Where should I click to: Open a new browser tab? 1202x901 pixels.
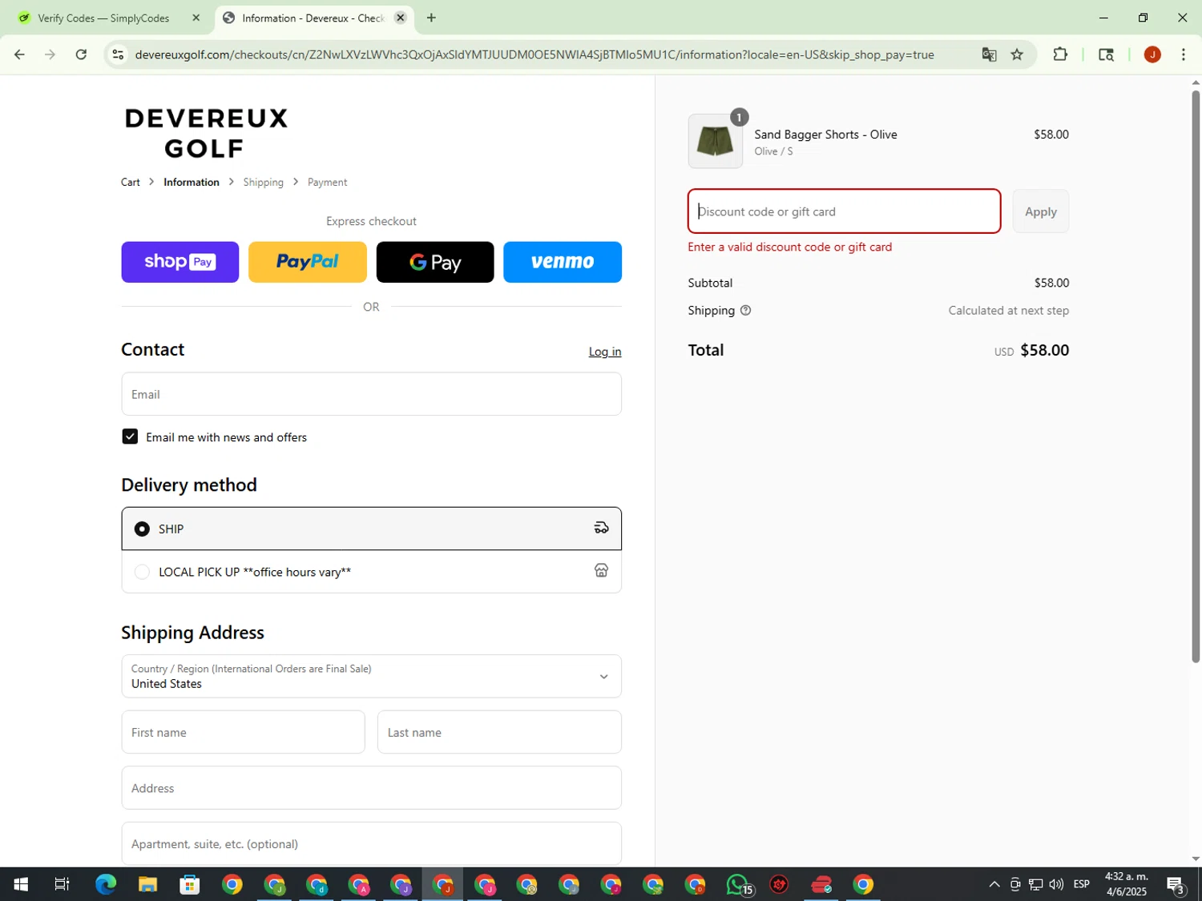coord(431,18)
